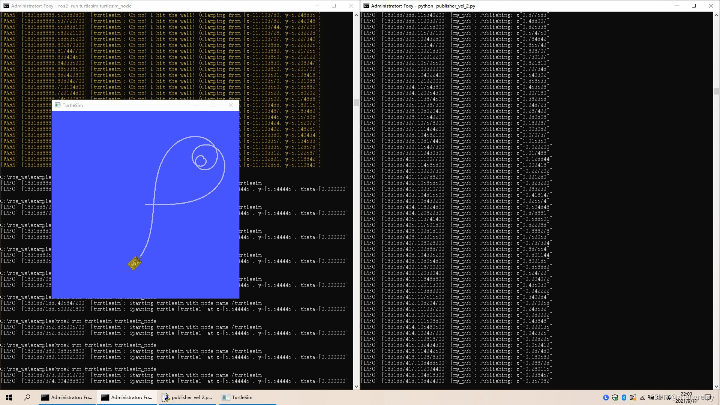Click the turtle sprite in TurtleSim

(x=135, y=263)
